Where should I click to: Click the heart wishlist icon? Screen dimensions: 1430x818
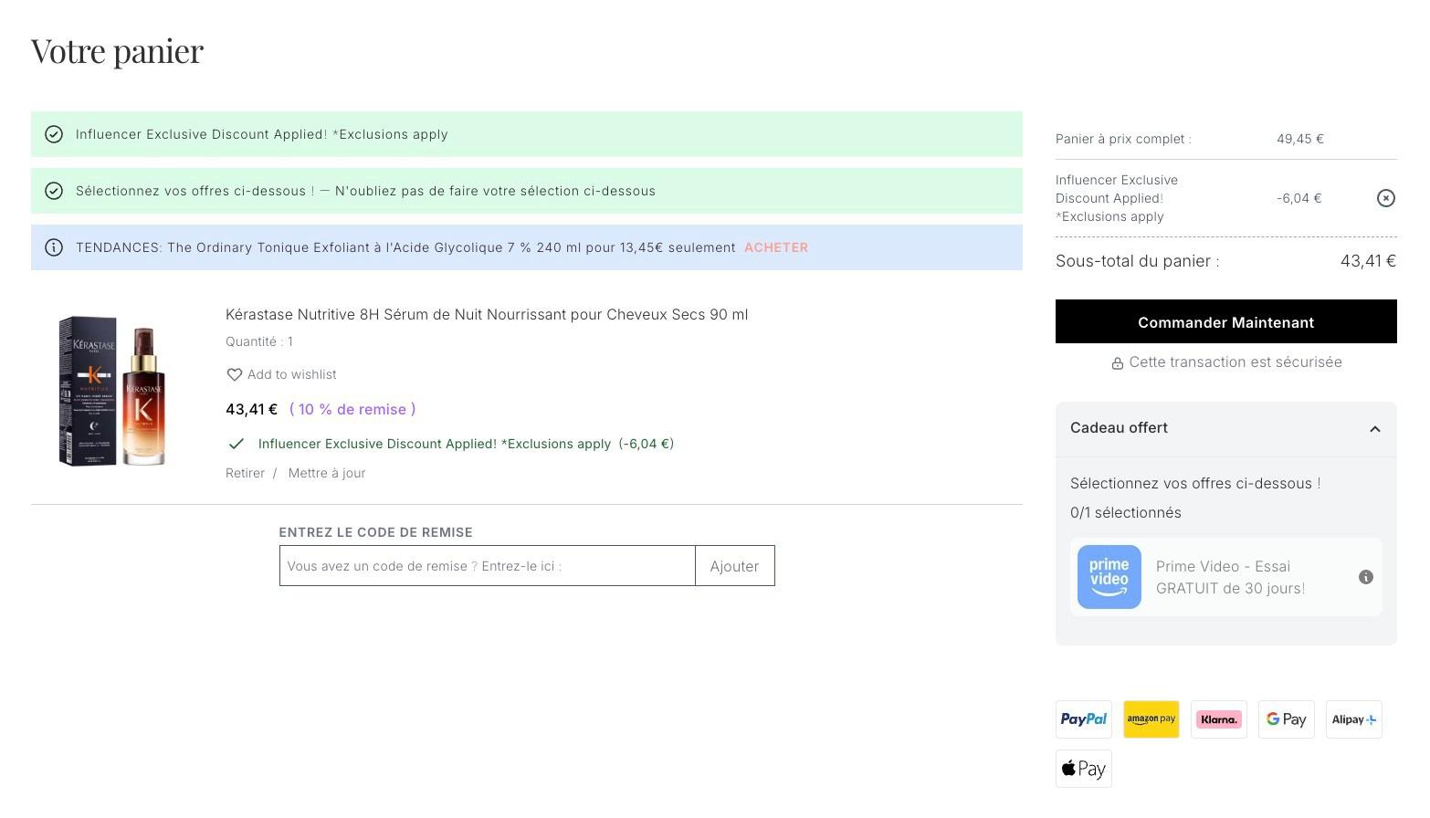click(x=234, y=375)
